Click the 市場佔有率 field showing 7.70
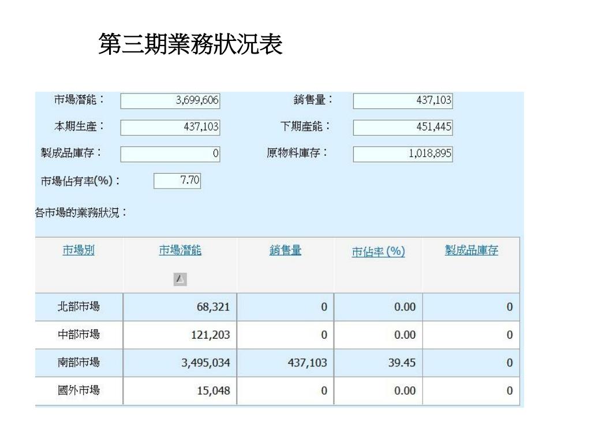The image size is (591, 443). pos(177,181)
